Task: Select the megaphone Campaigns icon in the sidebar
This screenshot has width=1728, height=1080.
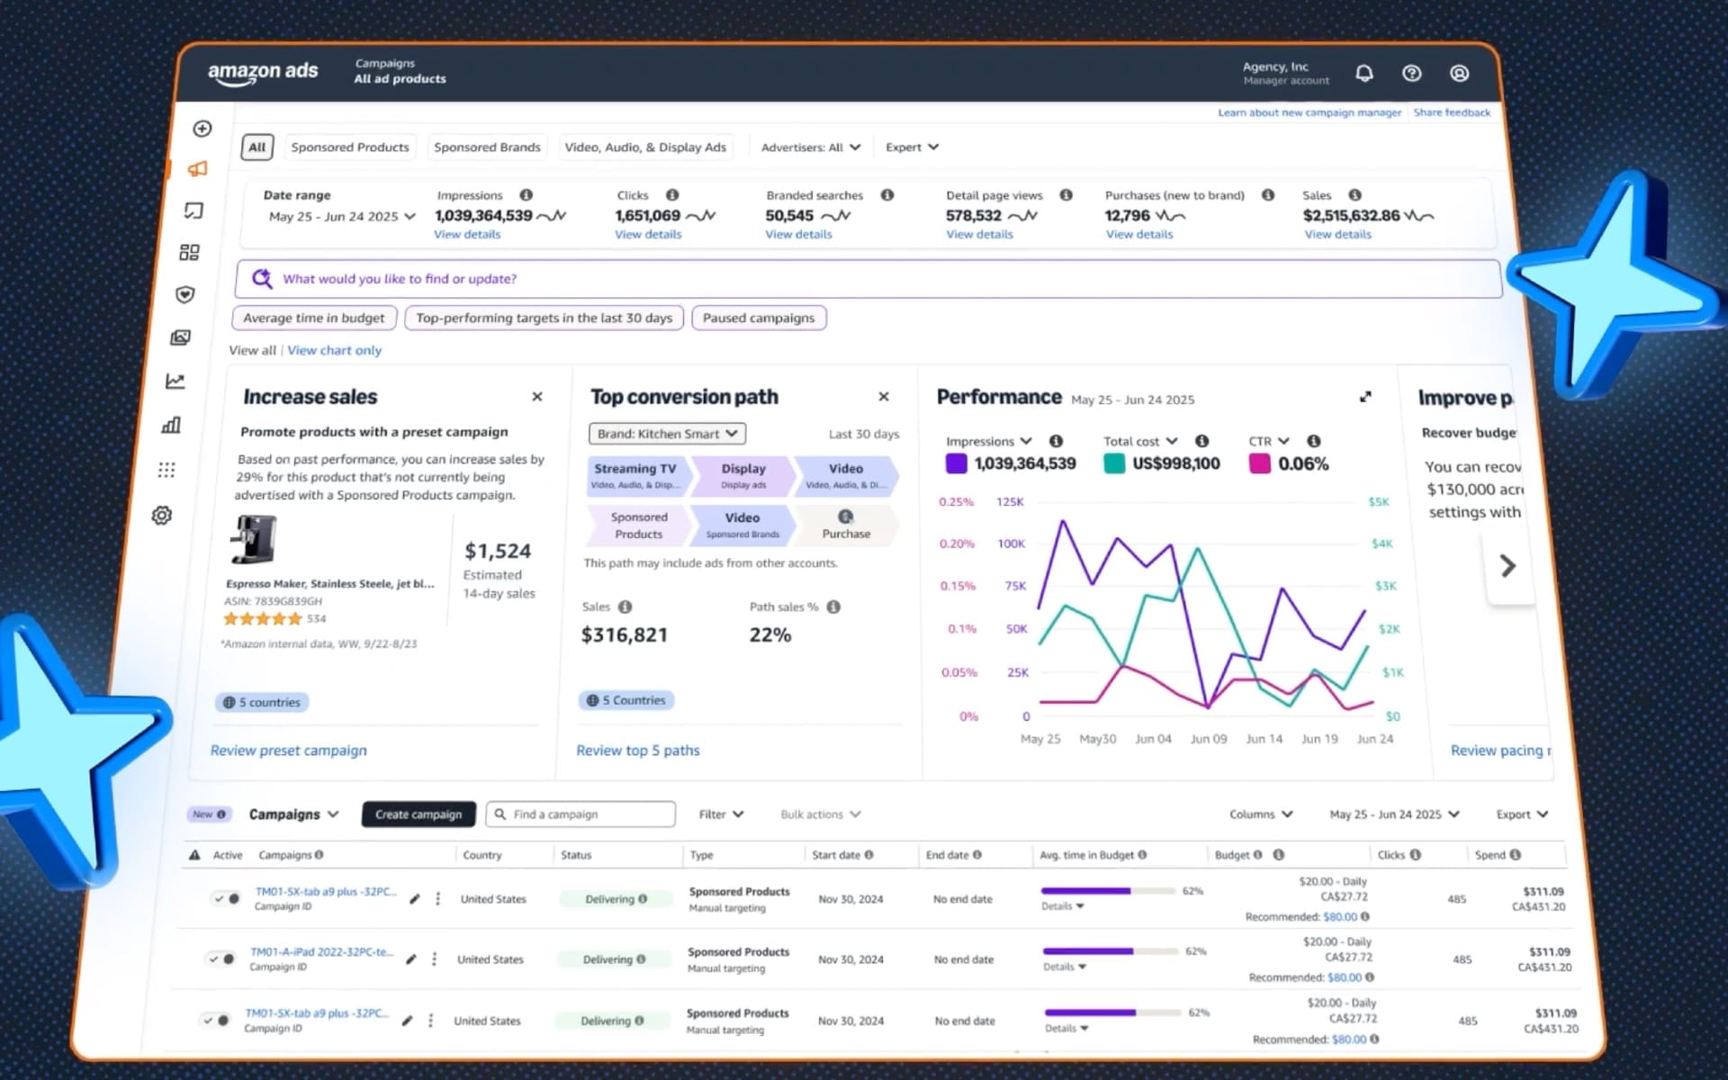Action: coord(197,168)
